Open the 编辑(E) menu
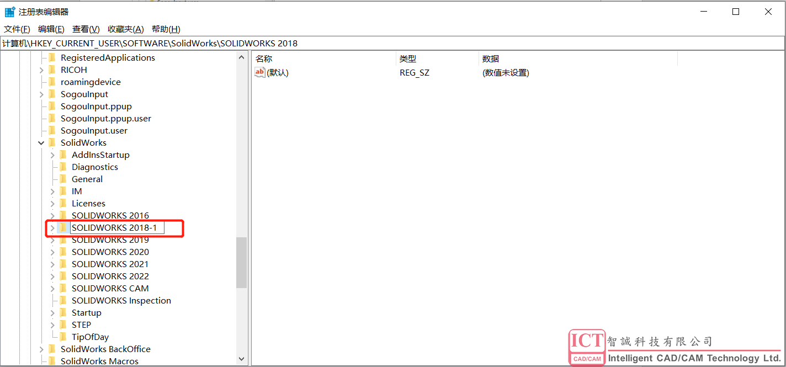 tap(51, 29)
